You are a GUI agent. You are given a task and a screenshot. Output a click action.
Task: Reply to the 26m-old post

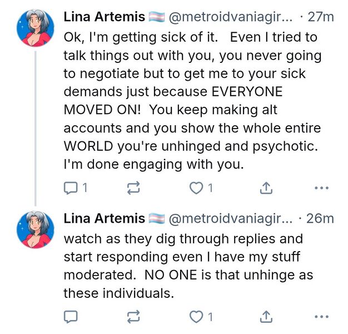pos(71,317)
